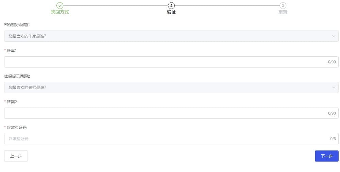Viewport: 340px width, 172px height.
Task: Click the 谷歌验证码 field label
Action: click(x=16, y=128)
